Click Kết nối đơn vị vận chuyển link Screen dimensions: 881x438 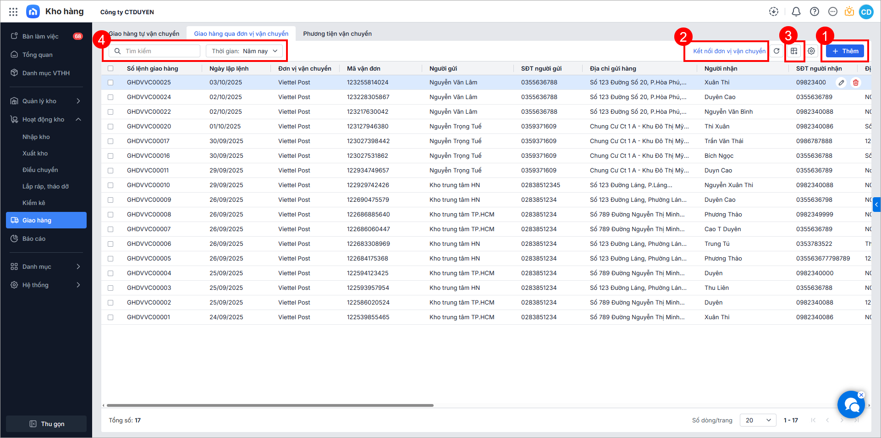point(729,51)
